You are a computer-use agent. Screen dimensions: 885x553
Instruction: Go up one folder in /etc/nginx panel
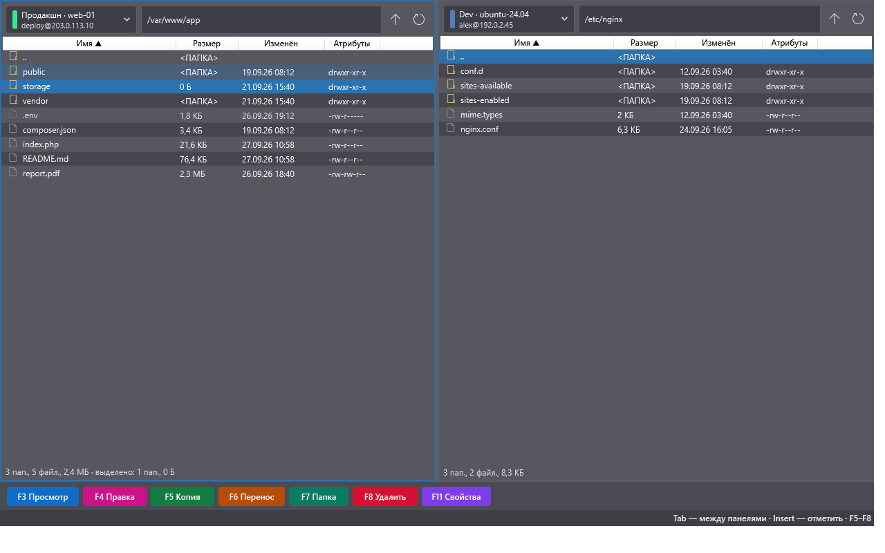click(835, 19)
